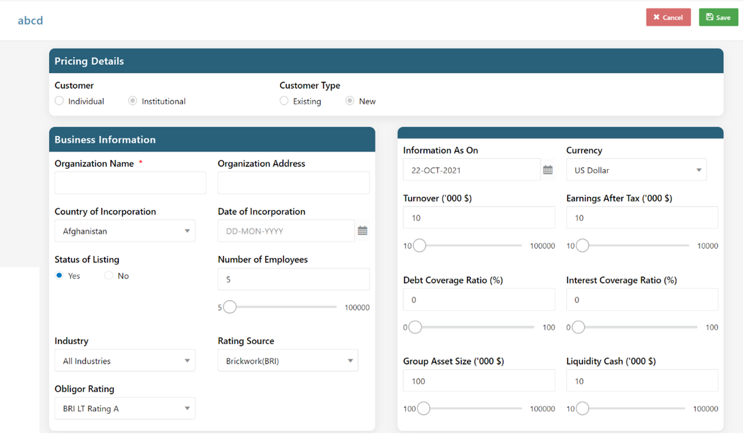Expand the Obligor Rating dropdown
The image size is (743, 440).
pyautogui.click(x=125, y=408)
